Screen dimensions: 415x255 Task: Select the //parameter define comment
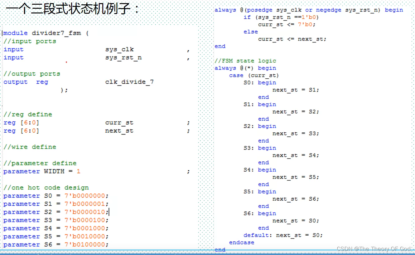tap(40, 163)
